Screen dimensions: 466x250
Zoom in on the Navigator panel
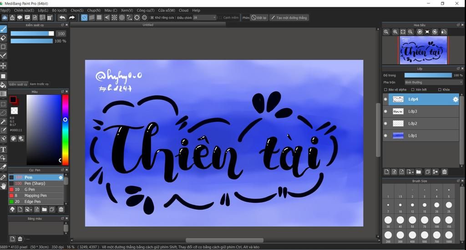(x=395, y=32)
